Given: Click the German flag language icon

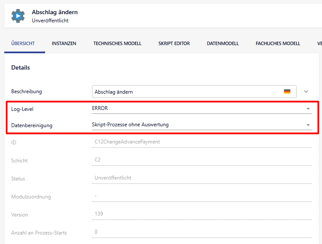Looking at the screenshot, I should tap(287, 91).
